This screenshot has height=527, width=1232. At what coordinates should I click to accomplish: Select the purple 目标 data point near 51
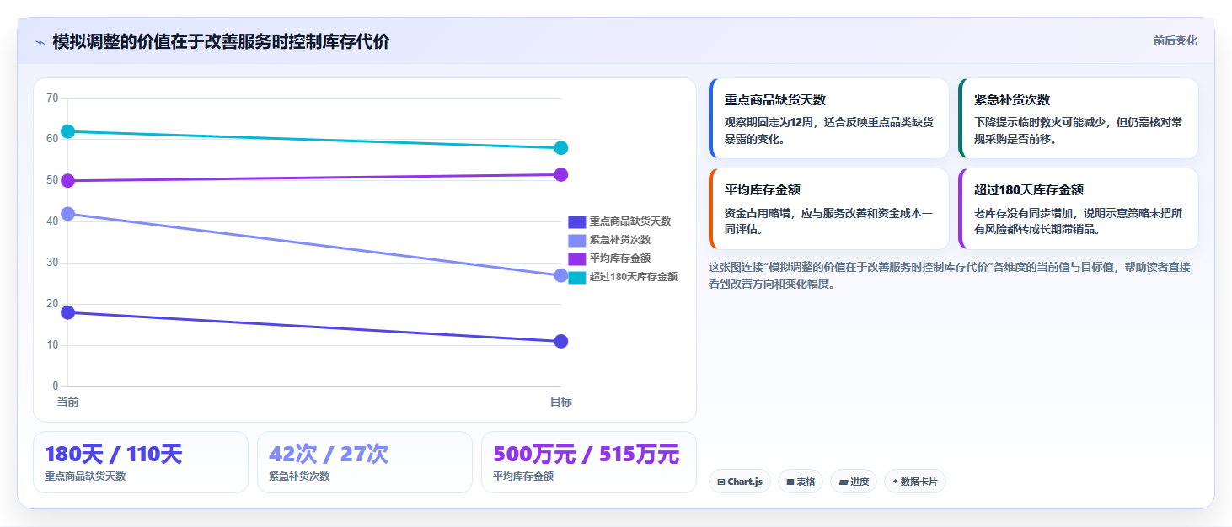561,174
